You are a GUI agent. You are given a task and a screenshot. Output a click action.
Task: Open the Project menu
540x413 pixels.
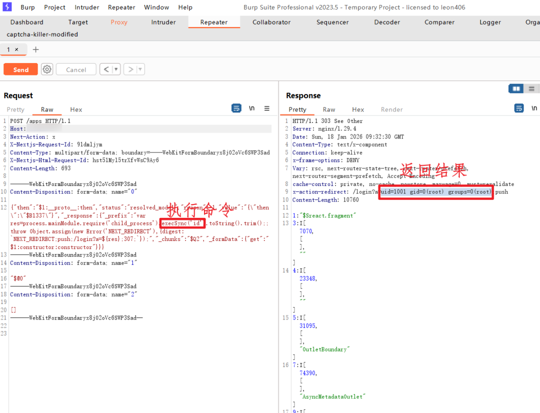coord(54,7)
